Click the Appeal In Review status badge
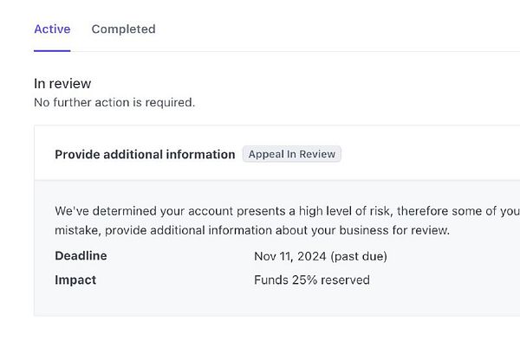 [x=292, y=154]
